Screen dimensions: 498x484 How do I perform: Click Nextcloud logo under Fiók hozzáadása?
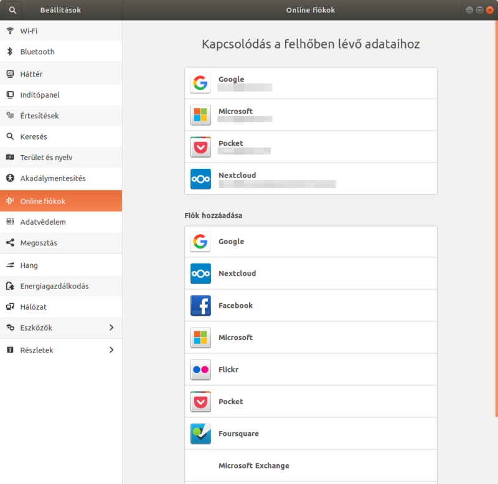pyautogui.click(x=200, y=273)
